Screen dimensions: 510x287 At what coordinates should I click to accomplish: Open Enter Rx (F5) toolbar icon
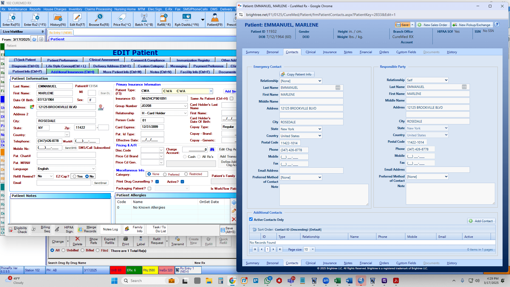[11, 20]
